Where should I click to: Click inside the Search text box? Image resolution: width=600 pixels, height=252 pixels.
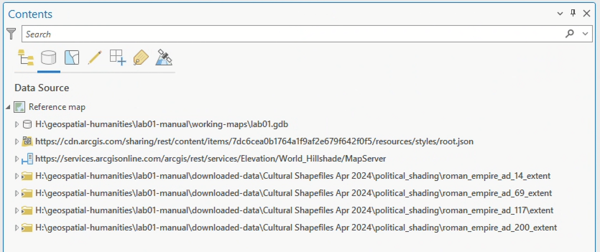[287, 34]
